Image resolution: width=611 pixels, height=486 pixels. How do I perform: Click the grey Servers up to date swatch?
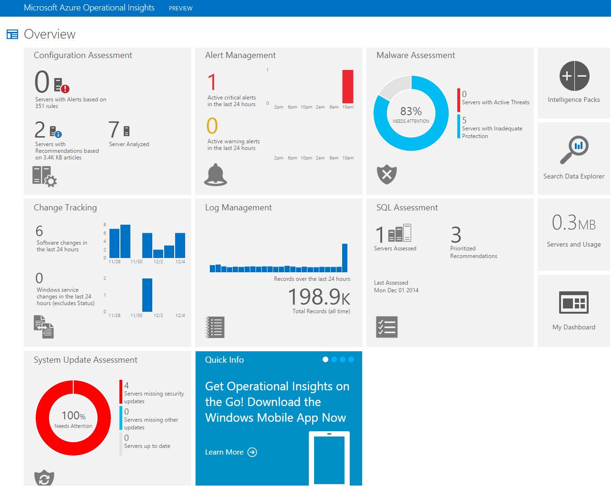pyautogui.click(x=121, y=444)
